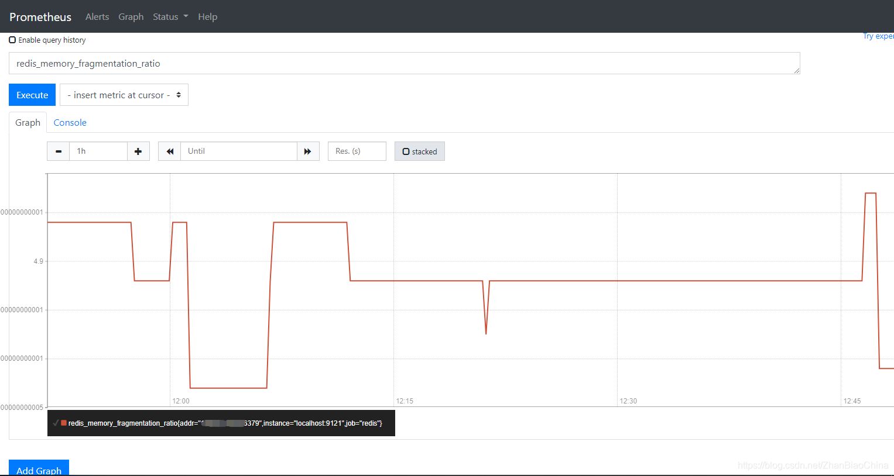
Task: Expand the Status menu in the navbar
Action: [x=170, y=17]
